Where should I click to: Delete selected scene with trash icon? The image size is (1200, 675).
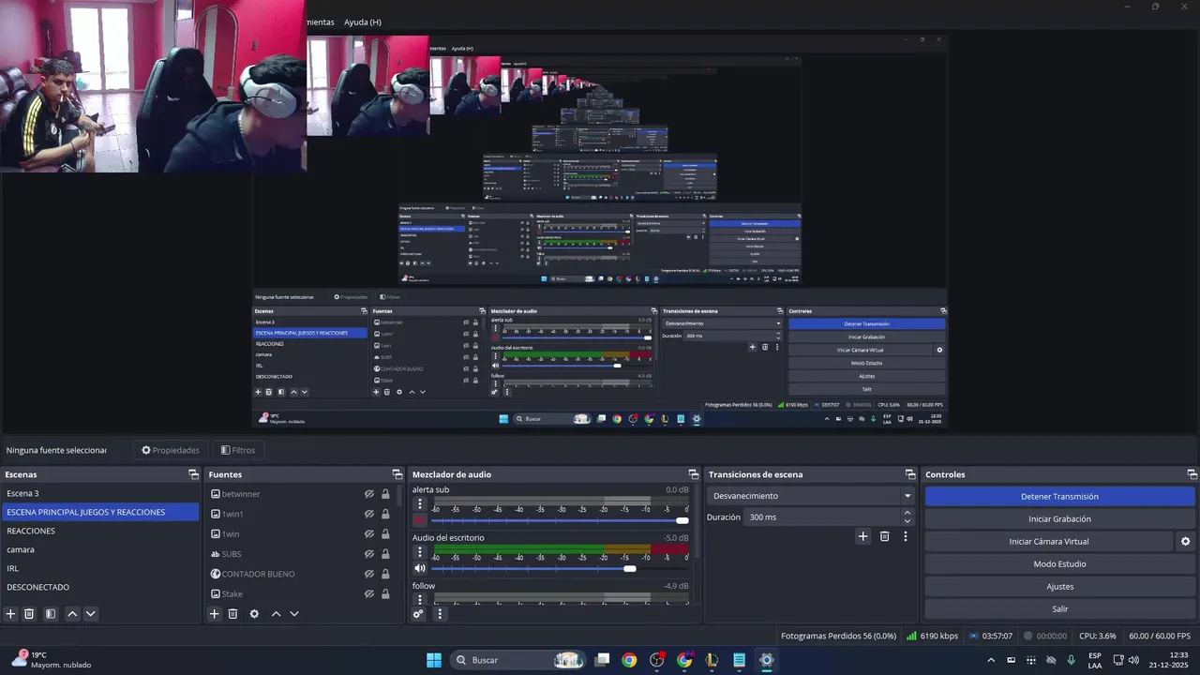(29, 614)
